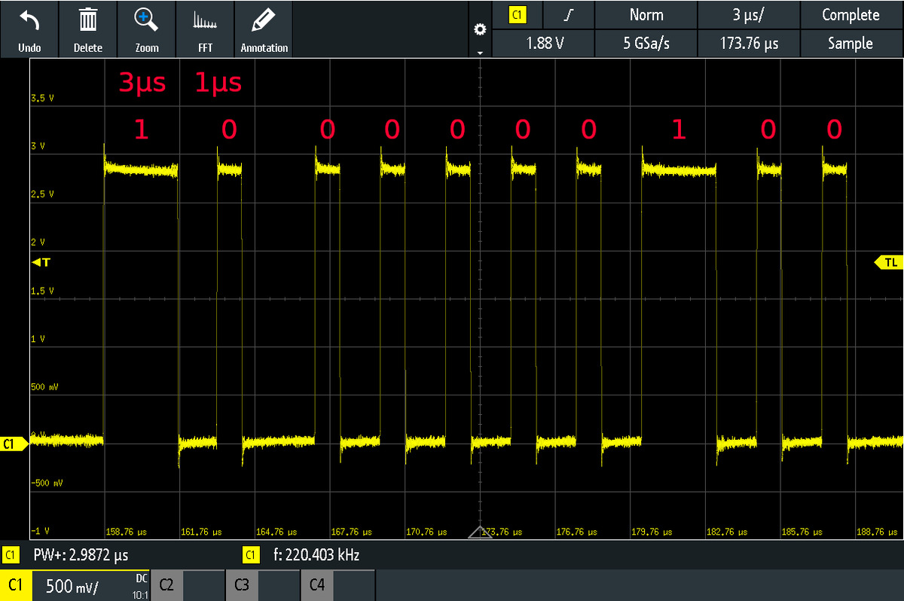Click the 1.88 V trigger level field
Image resolution: width=904 pixels, height=601 pixels.
click(x=542, y=44)
